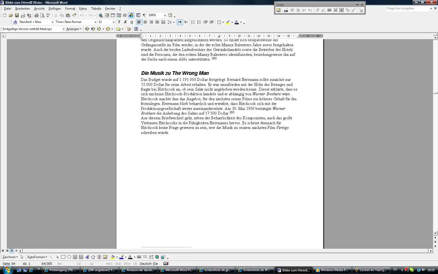
Task: Insert numbered list
Action: (x=193, y=22)
